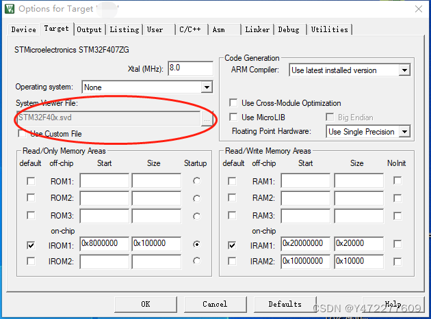Viewport: 431px width, 319px height.
Task: Expand the Operating system dropdown
Action: pos(207,87)
